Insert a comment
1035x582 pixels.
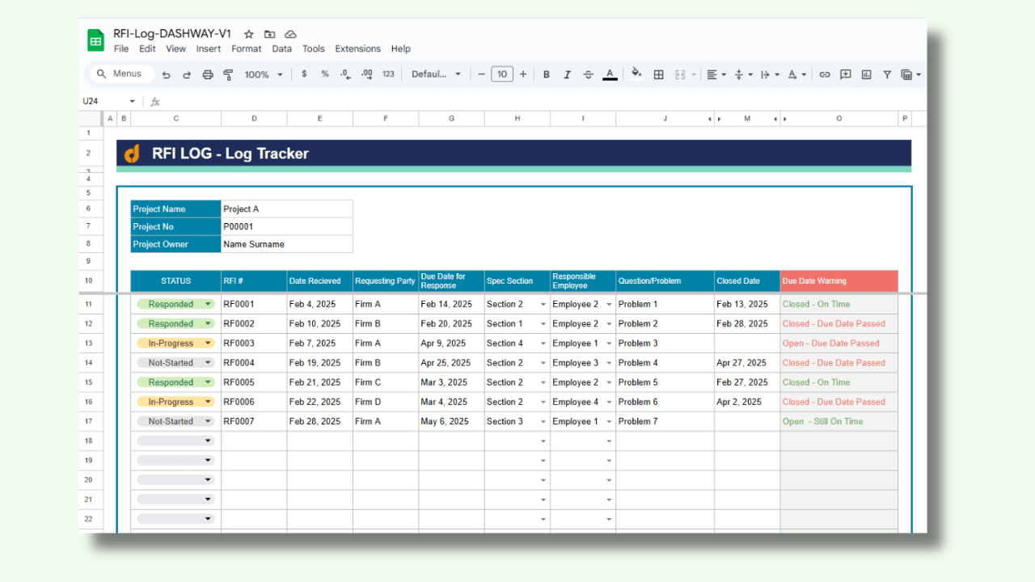pyautogui.click(x=846, y=74)
